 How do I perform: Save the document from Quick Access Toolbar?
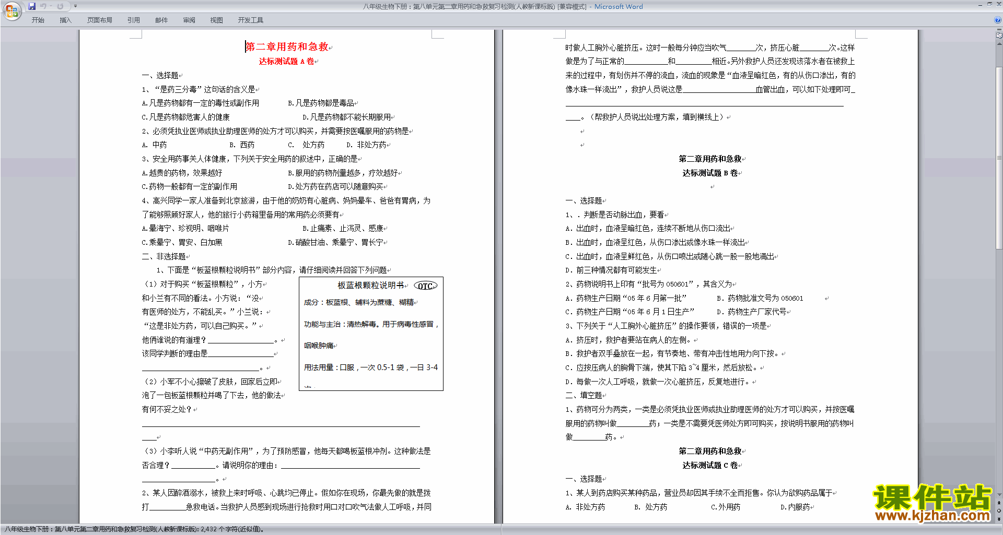pyautogui.click(x=32, y=6)
